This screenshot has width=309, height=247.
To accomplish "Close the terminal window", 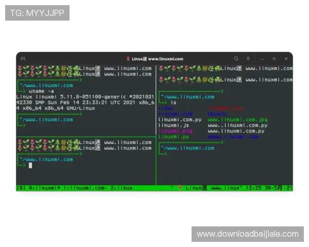I will 286,59.
